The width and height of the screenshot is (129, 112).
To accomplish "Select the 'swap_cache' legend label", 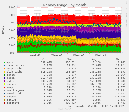I will pos(15,69).
